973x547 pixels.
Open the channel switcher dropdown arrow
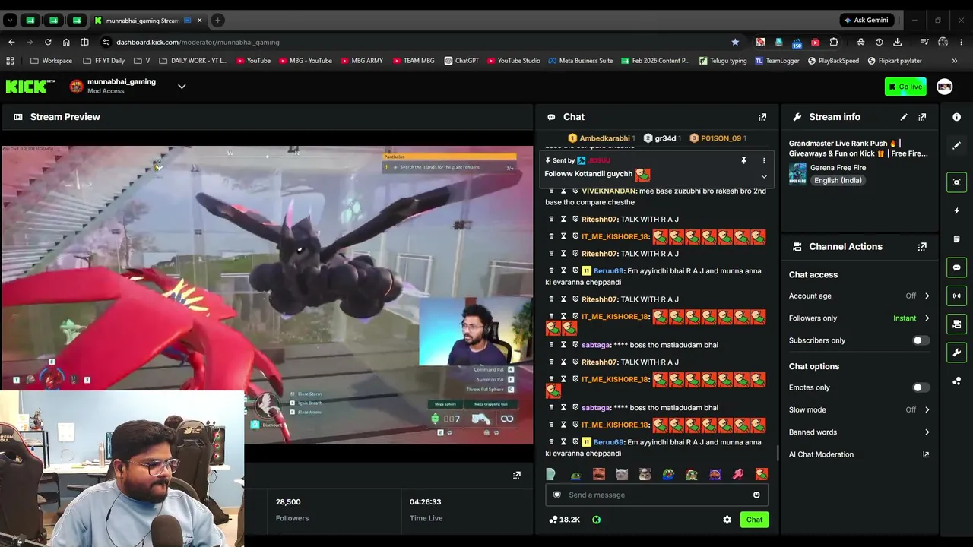click(x=182, y=87)
